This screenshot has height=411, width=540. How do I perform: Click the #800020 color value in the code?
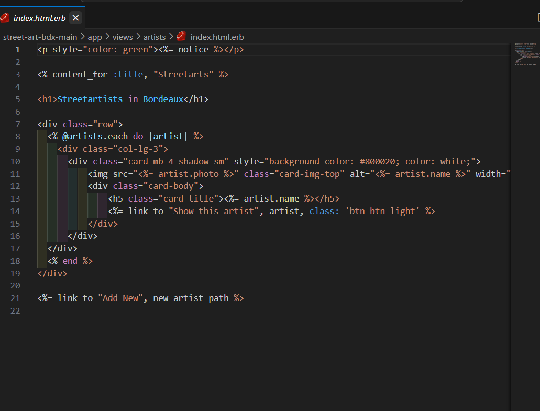tap(377, 161)
